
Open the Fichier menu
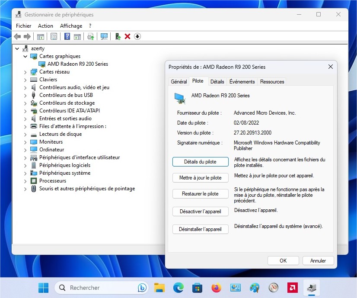(23, 26)
